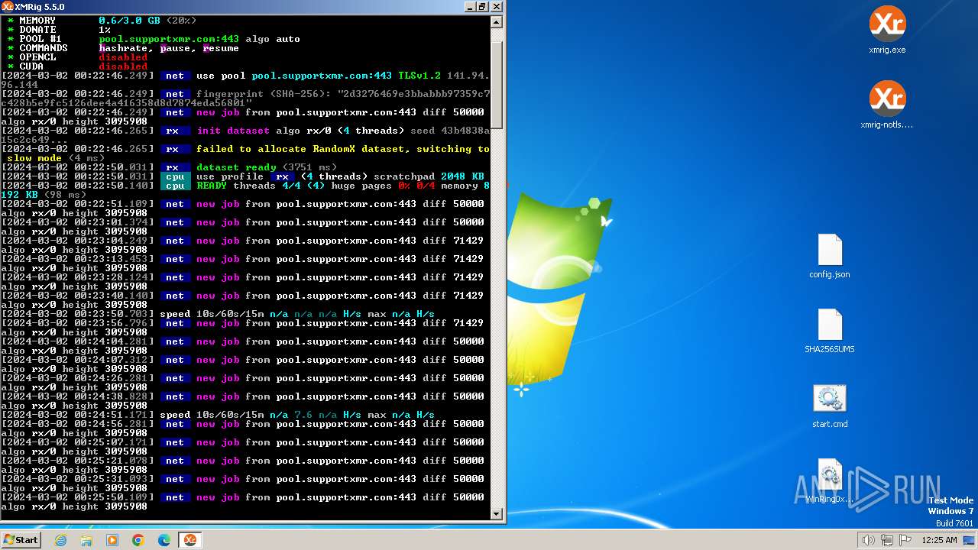This screenshot has width=978, height=550.
Task: Click the 'OPENCL disabled' line
Action: (77, 57)
